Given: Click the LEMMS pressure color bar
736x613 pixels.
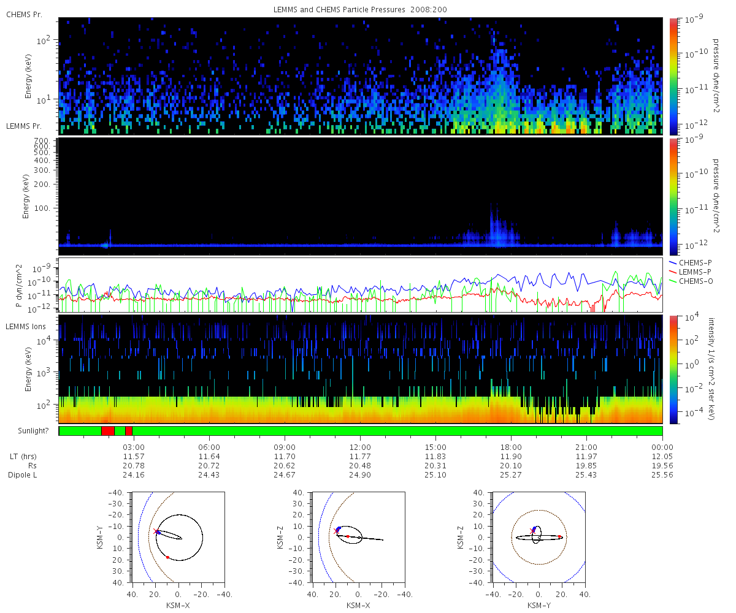Looking at the screenshot, I should pos(673,196).
